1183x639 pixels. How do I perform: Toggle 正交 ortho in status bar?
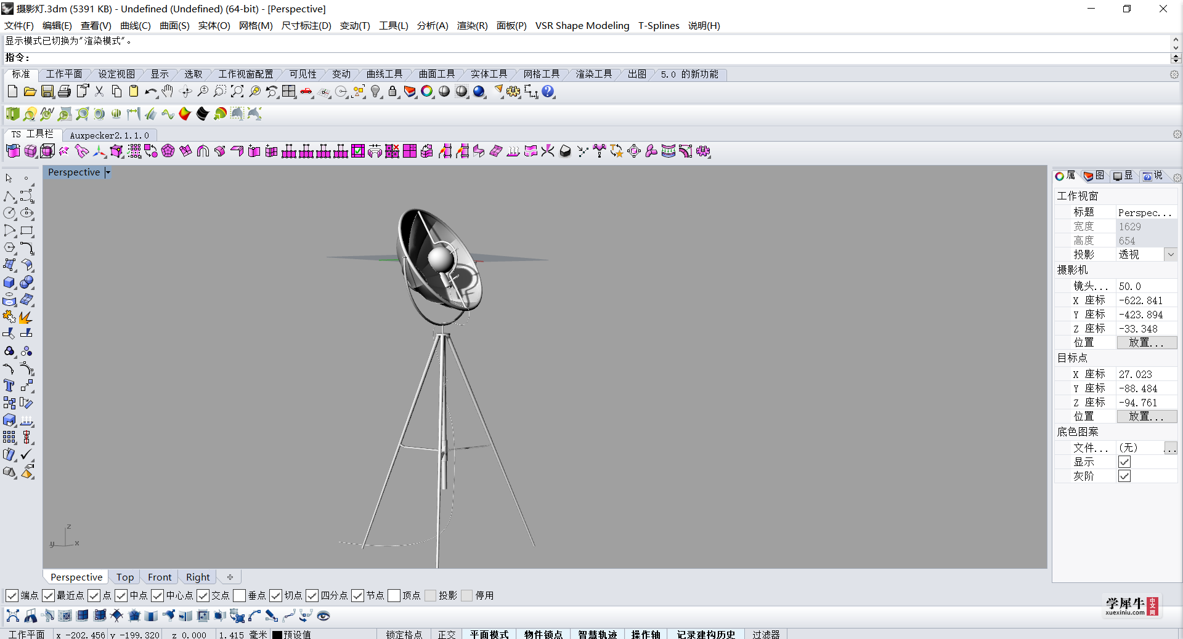click(x=447, y=634)
